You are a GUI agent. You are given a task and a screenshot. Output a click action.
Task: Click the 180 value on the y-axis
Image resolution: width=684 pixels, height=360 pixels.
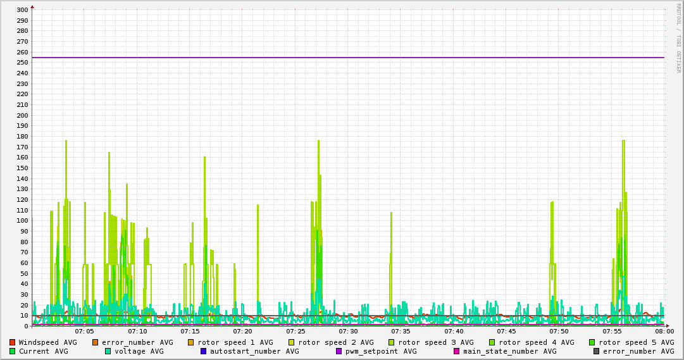click(x=22, y=137)
